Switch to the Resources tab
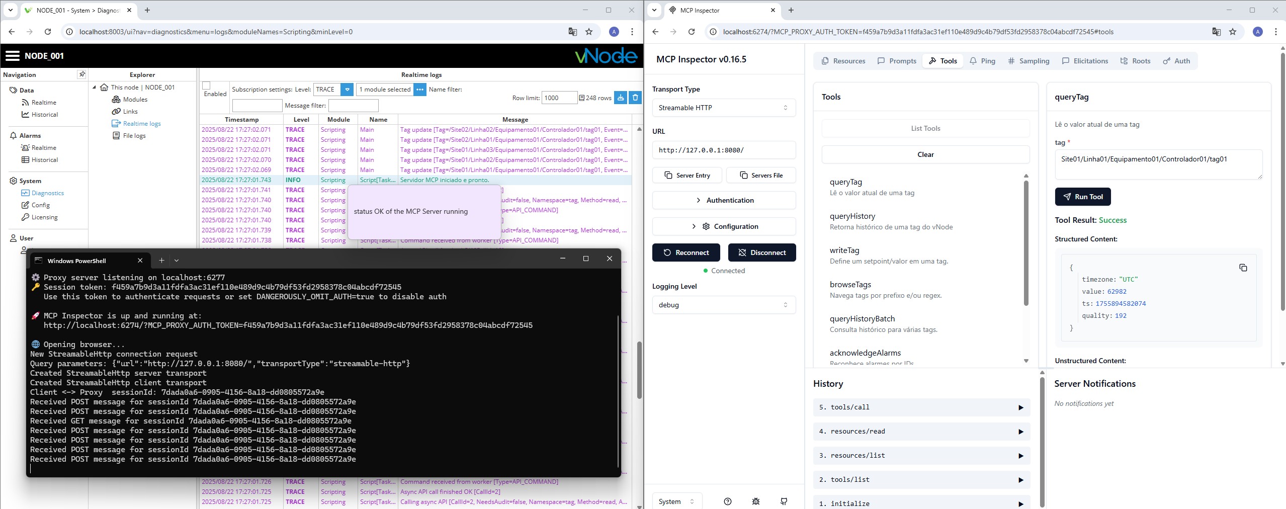Image resolution: width=1286 pixels, height=509 pixels. 843,61
